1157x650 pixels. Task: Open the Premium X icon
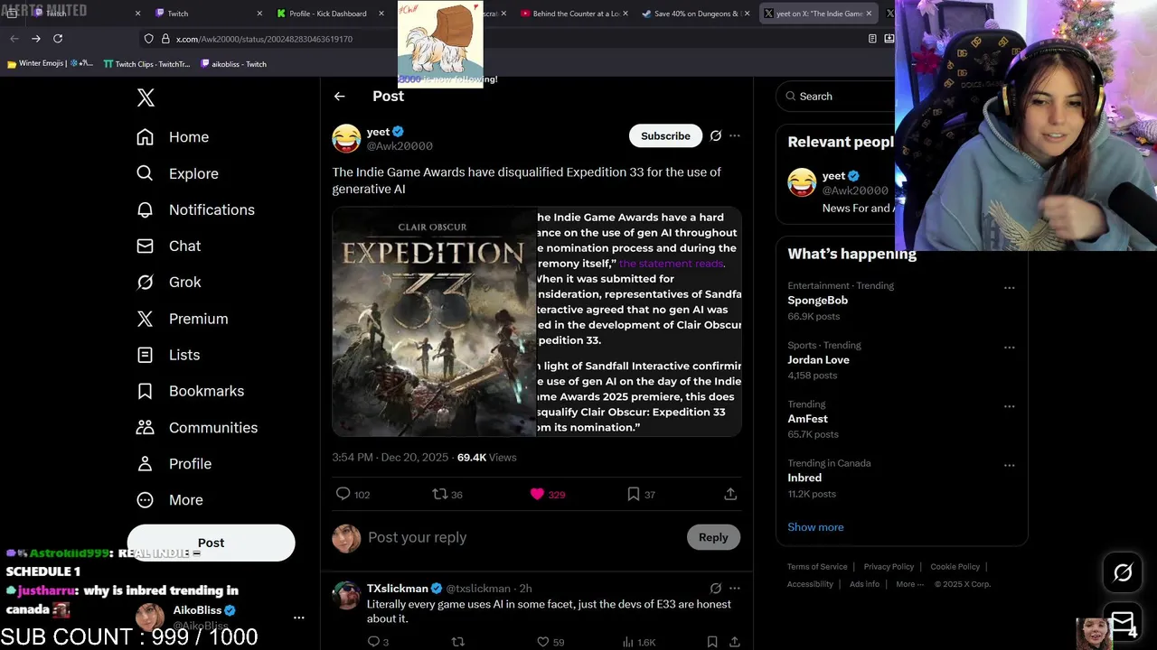(145, 319)
